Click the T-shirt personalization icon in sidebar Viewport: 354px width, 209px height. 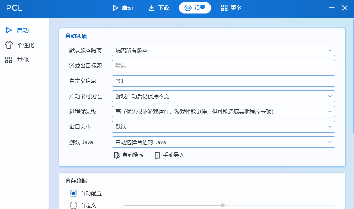click(9, 45)
